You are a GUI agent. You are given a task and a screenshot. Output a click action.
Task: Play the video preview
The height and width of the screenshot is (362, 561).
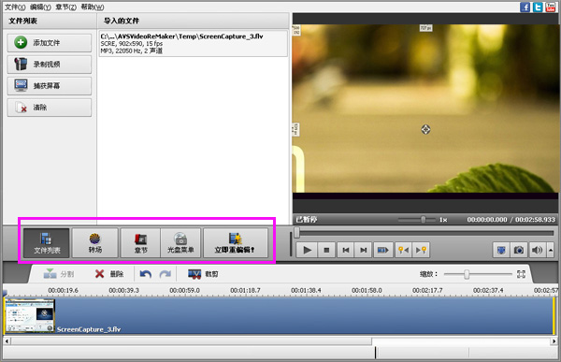tap(307, 250)
